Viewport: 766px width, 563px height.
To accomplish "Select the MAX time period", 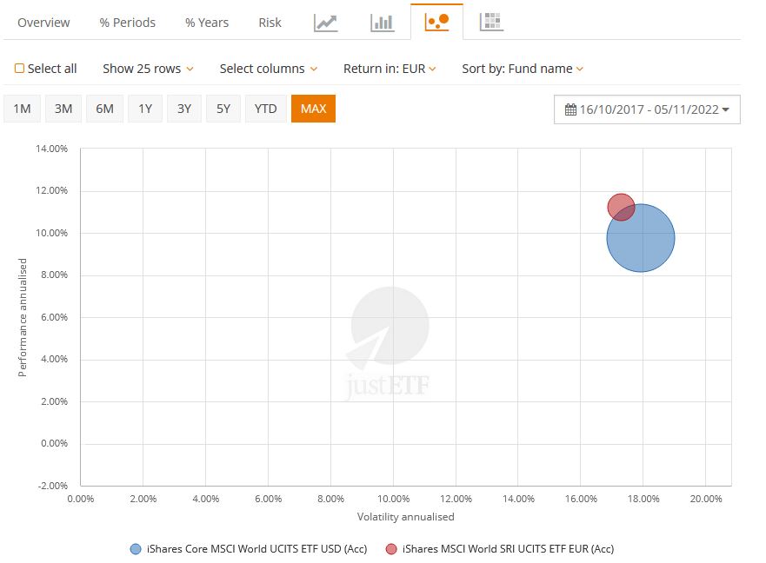I will [313, 109].
